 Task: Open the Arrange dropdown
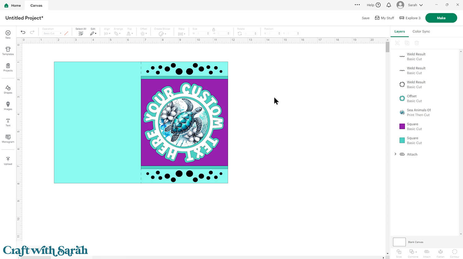pyautogui.click(x=117, y=33)
